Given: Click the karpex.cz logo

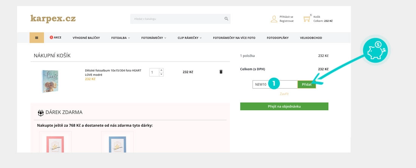Looking at the screenshot, I should 53,19.
